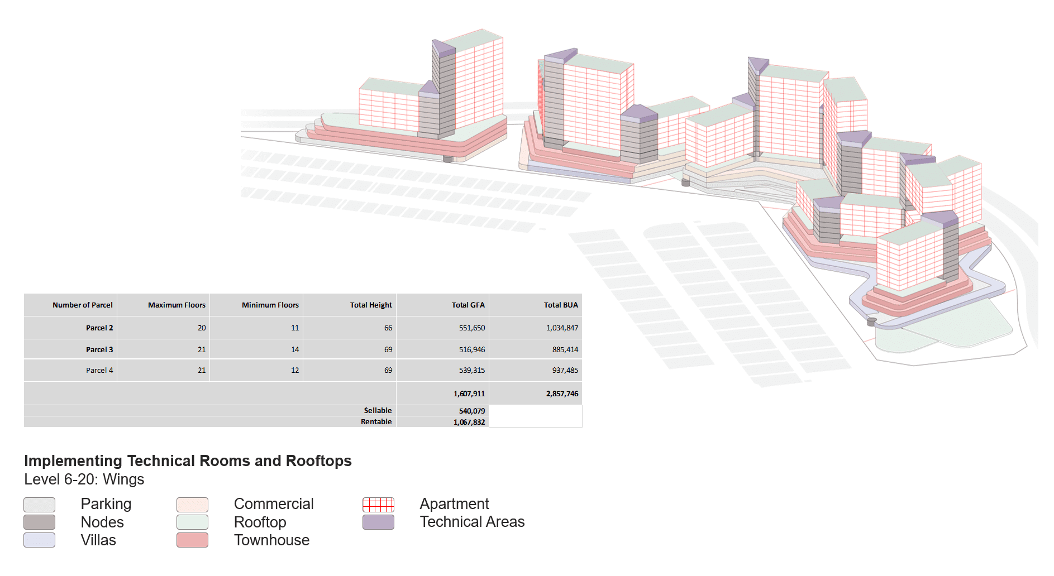Click the Implementing Technical Rooms and Rooftops heading
Image resolution: width=1054 pixels, height=576 pixels.
coord(188,461)
